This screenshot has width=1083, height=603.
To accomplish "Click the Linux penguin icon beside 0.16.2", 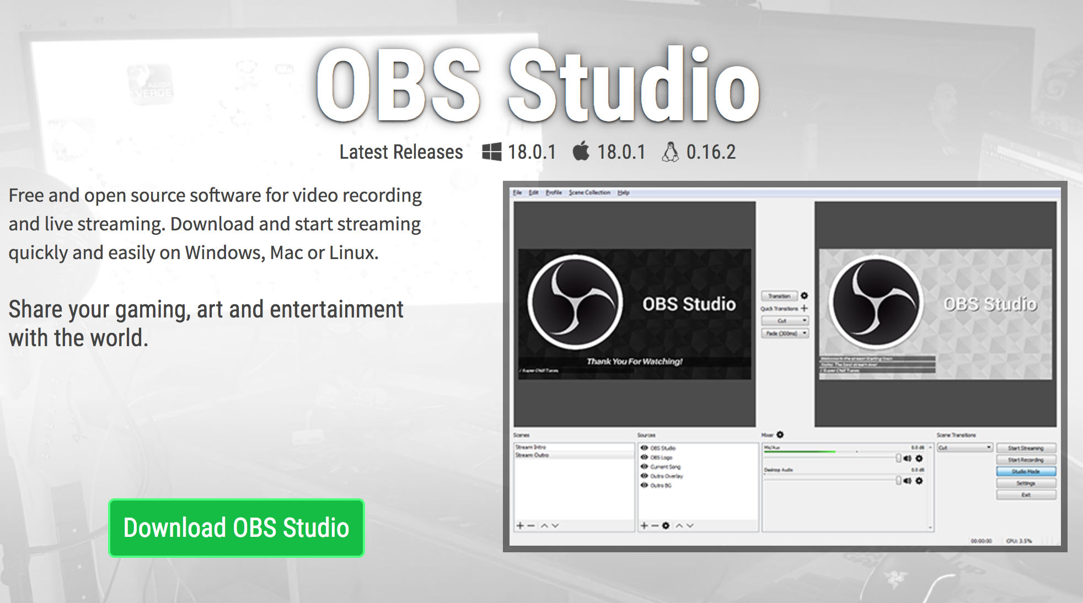I will pyautogui.click(x=670, y=152).
